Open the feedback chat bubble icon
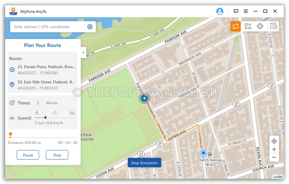 click(236, 11)
